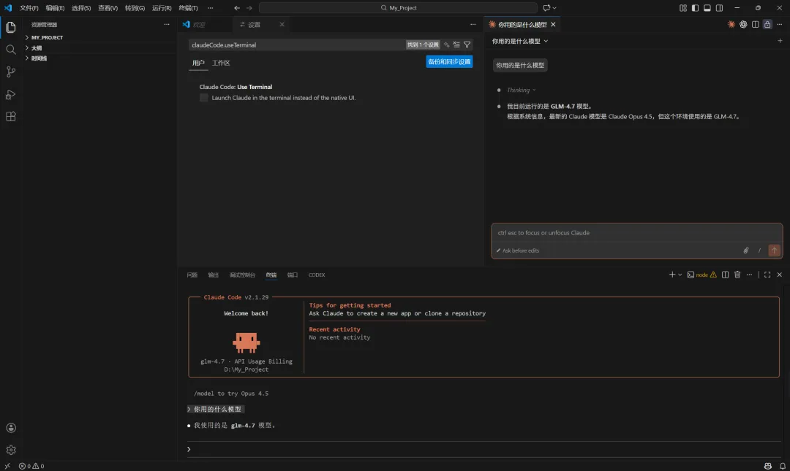Screen dimensions: 790x471
Task: Attach a file in Claude prompt box
Action: pos(746,250)
